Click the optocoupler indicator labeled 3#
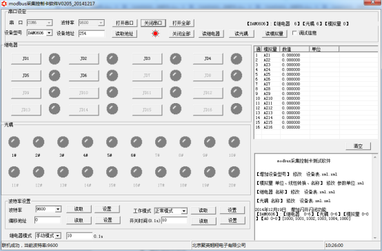382x251 pixels. tap(63, 142)
